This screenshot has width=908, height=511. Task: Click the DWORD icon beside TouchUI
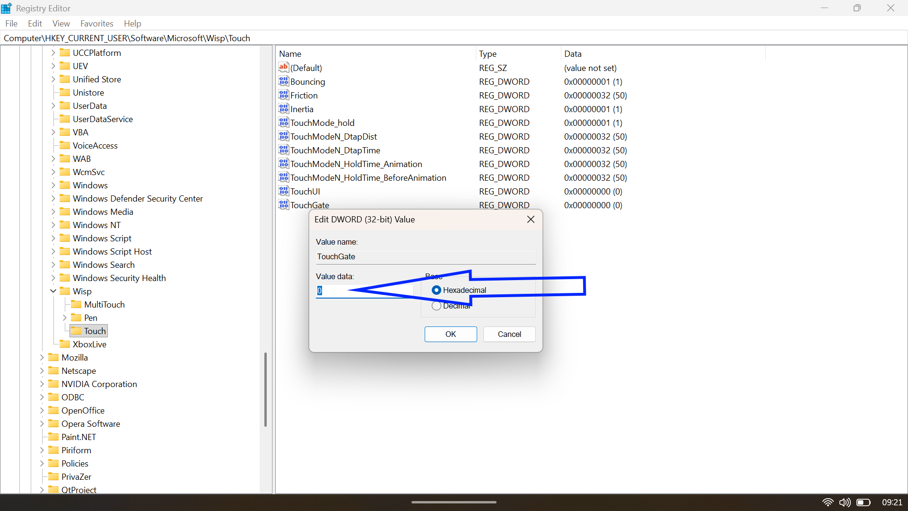[x=283, y=191]
